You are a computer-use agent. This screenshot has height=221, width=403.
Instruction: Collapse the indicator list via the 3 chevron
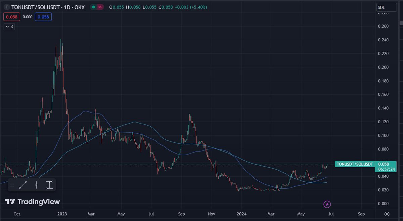point(9,27)
